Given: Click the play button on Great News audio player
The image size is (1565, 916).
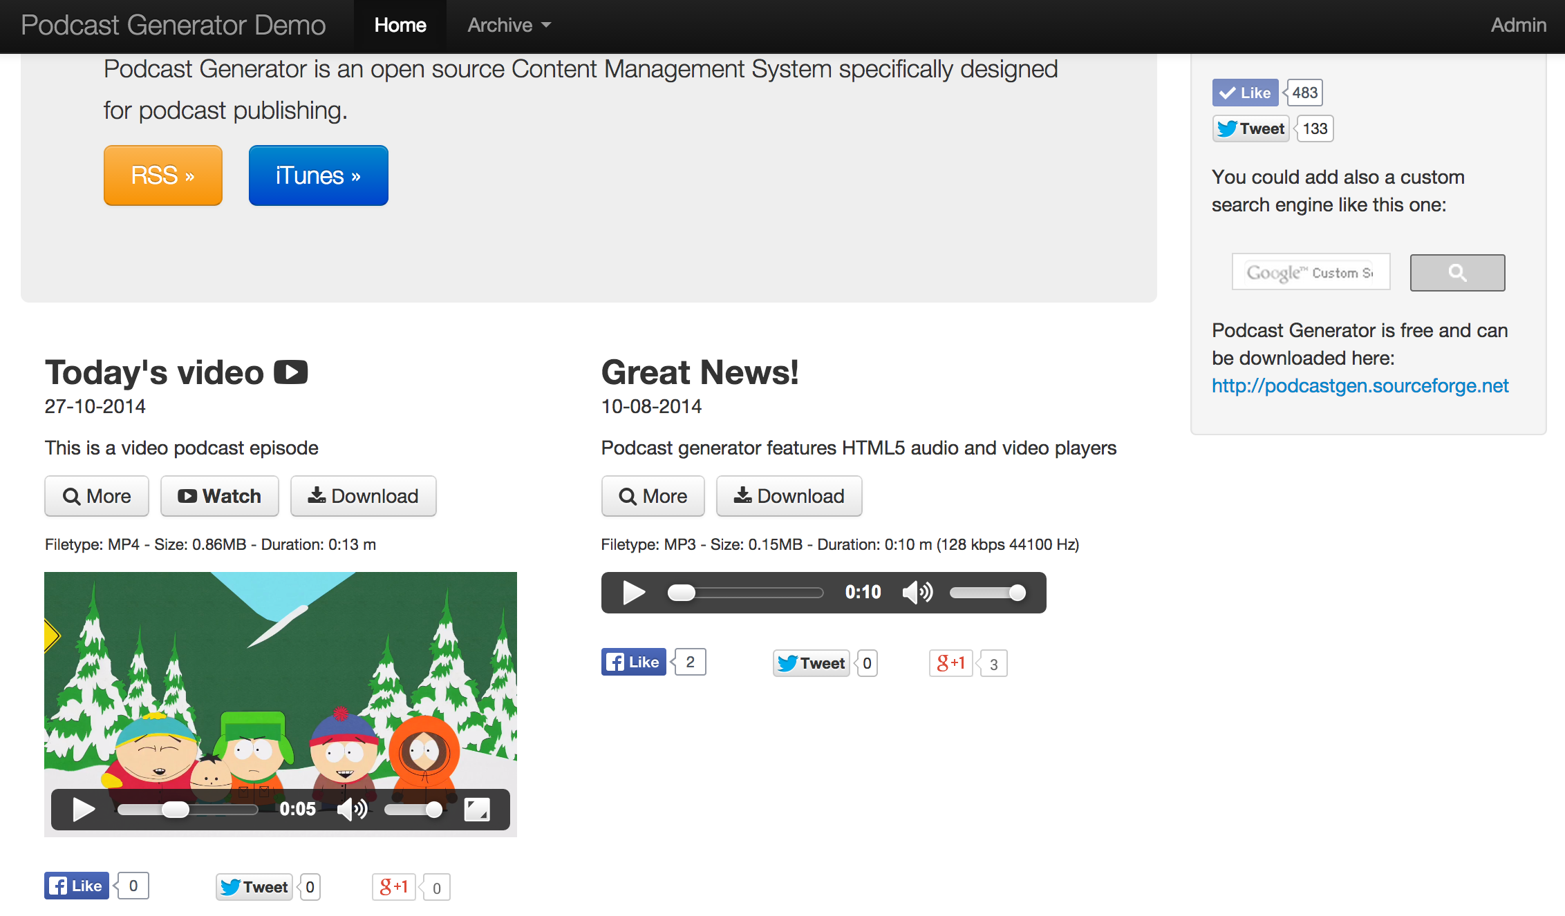Looking at the screenshot, I should [630, 591].
